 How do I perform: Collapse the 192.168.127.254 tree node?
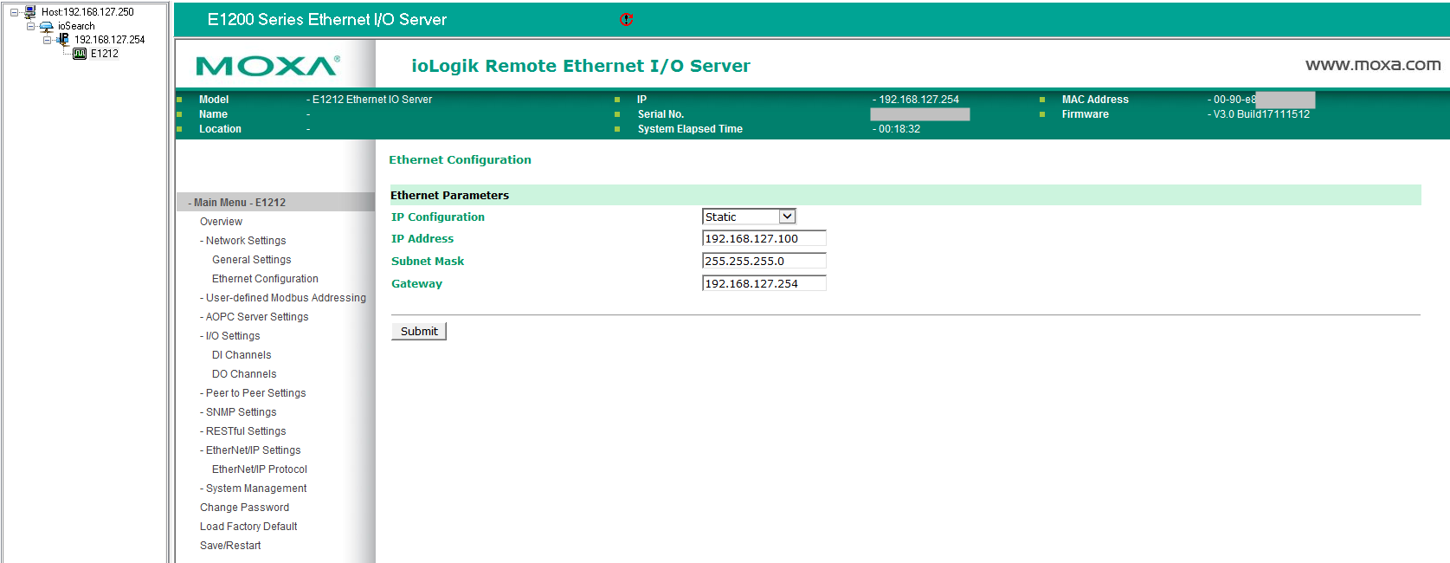click(48, 40)
